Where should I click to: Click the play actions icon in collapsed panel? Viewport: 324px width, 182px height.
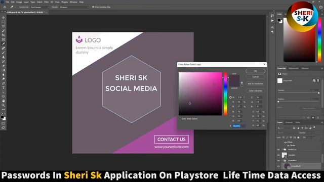(272, 21)
